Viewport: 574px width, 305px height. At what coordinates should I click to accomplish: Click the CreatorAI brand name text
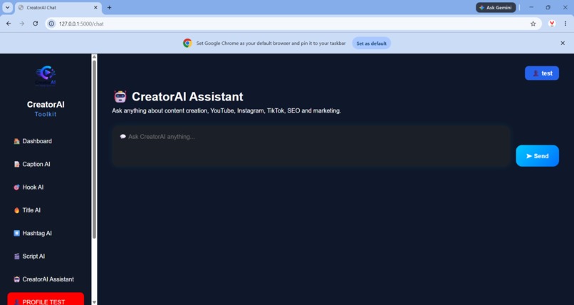tap(46, 104)
